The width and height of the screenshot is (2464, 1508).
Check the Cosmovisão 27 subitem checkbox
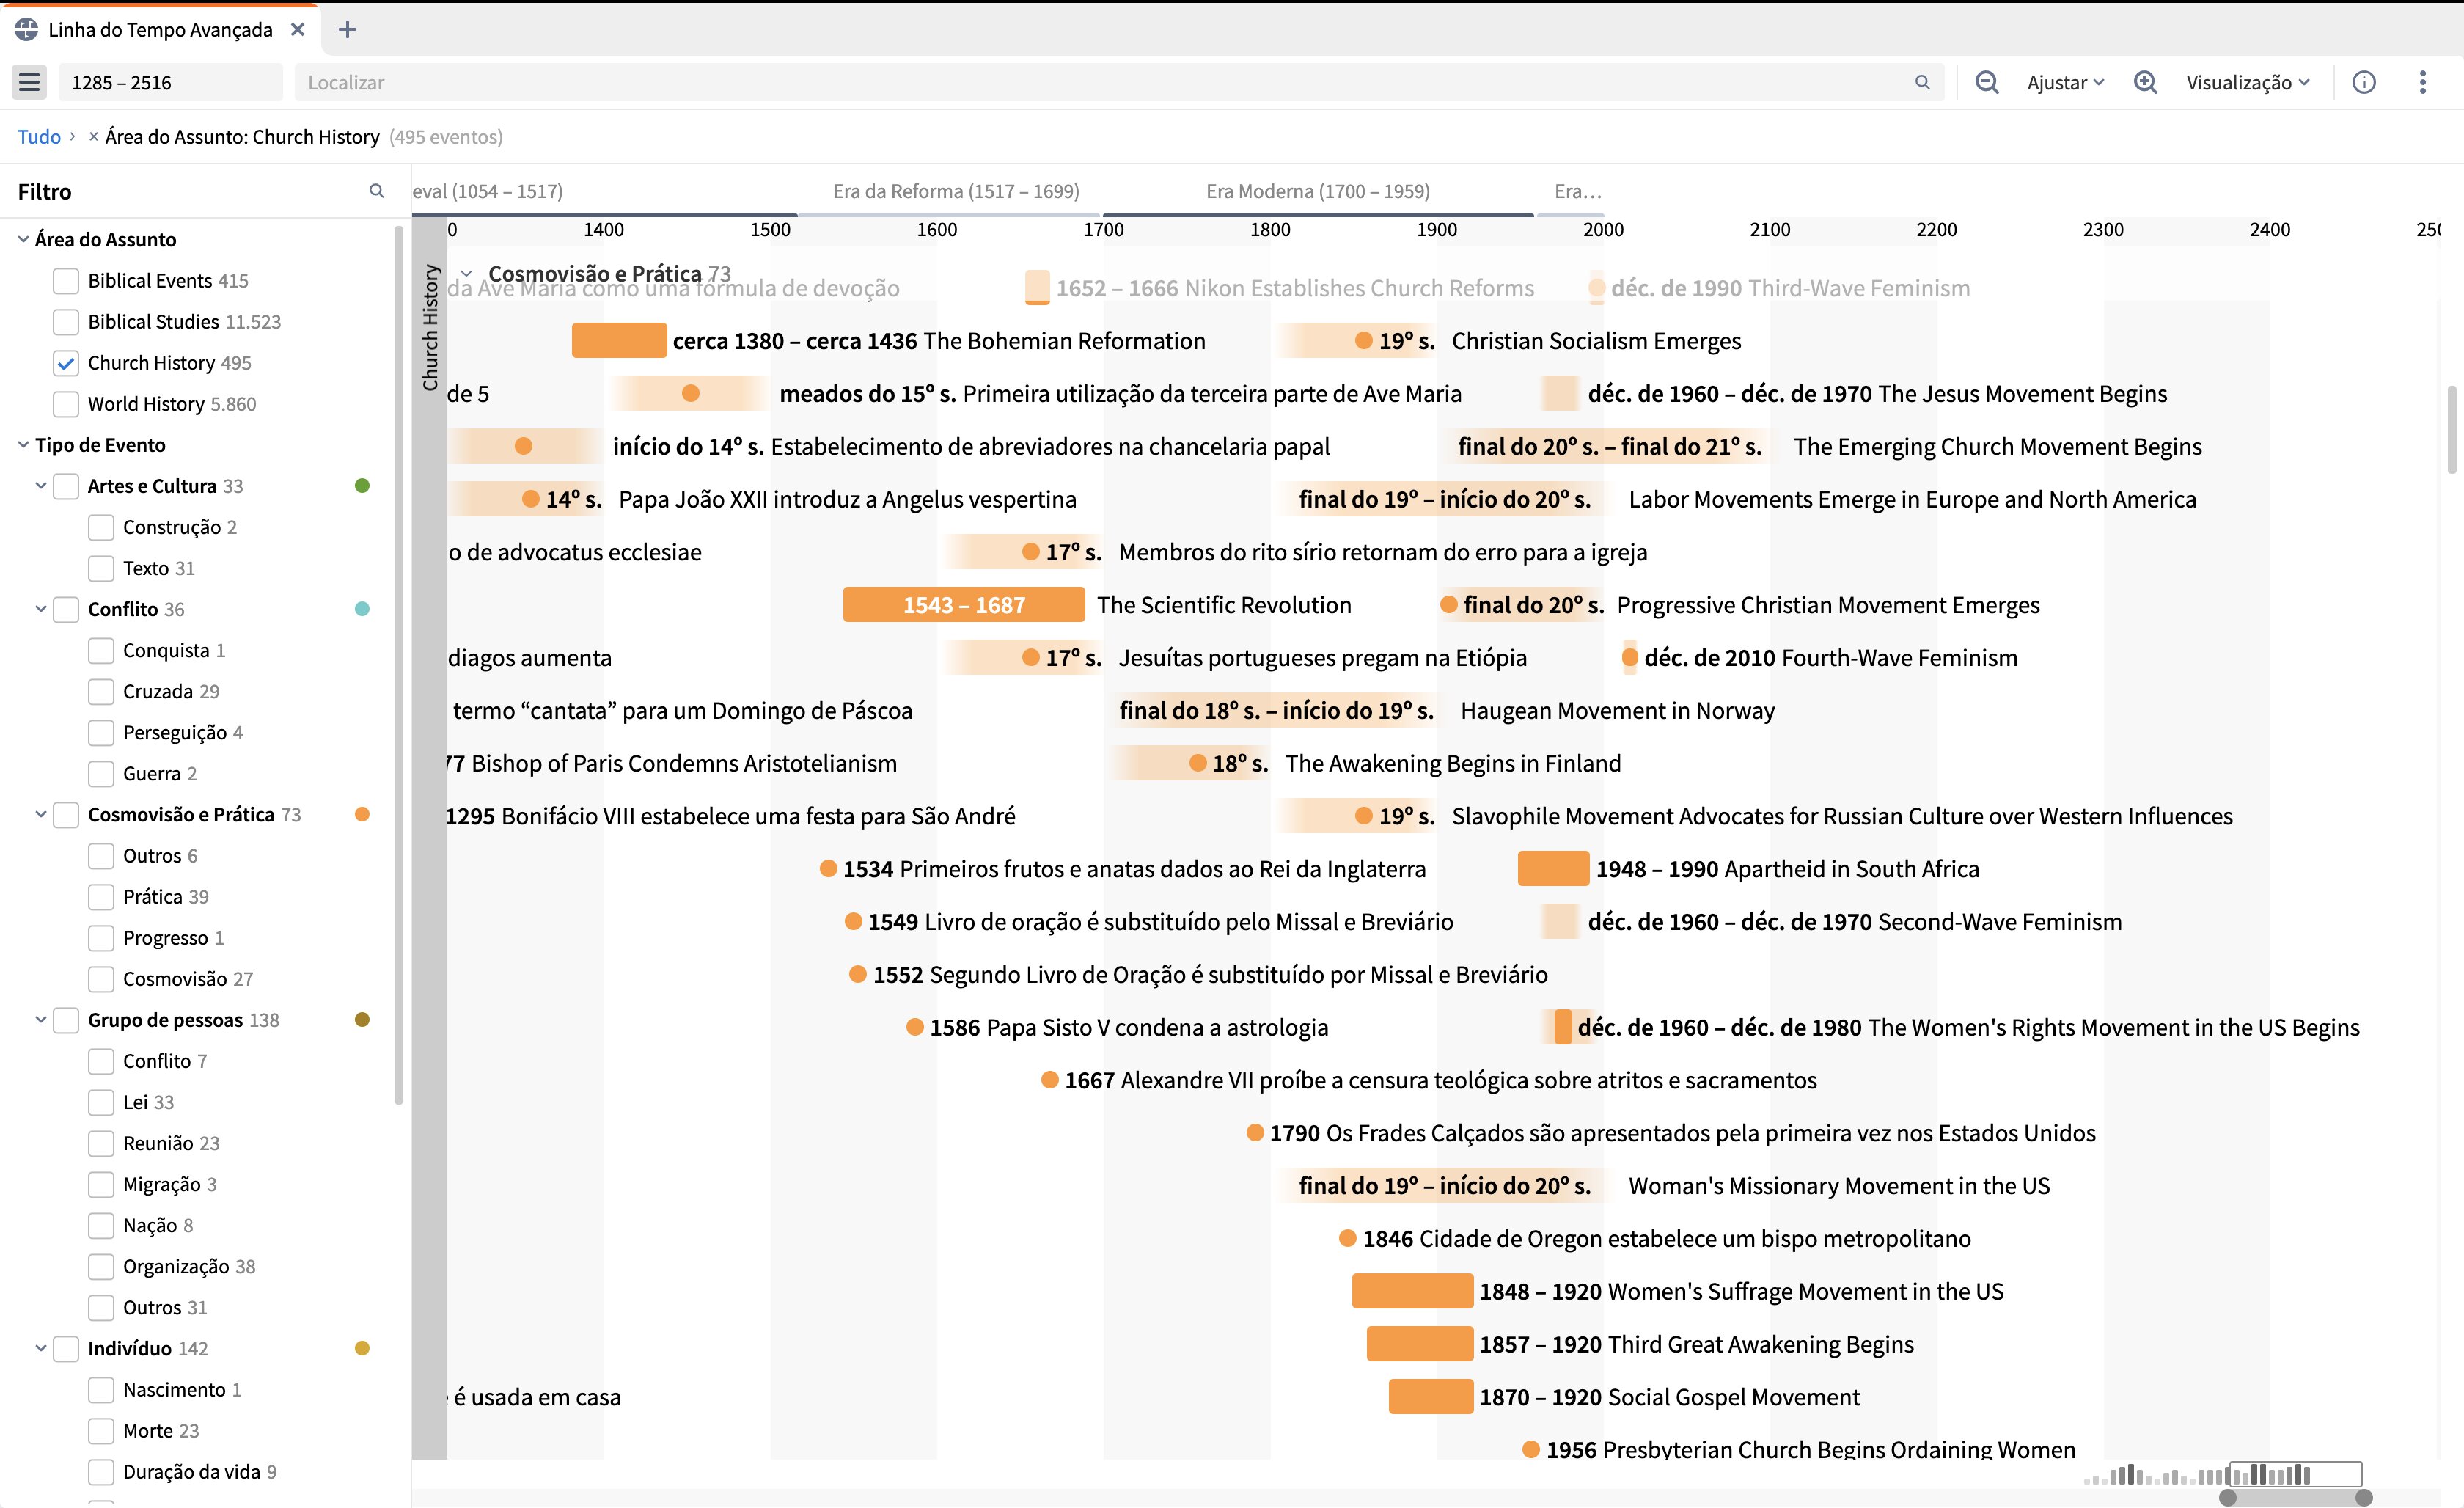101,979
